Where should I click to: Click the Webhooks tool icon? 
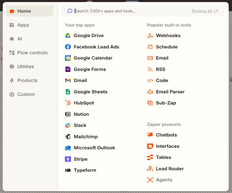coord(150,36)
